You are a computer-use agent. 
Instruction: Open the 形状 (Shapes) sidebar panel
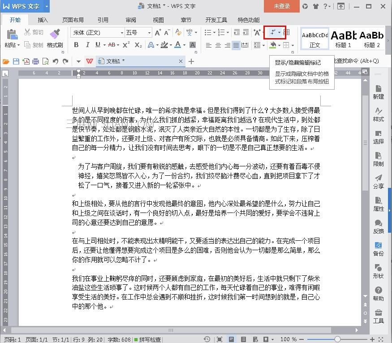click(x=378, y=270)
